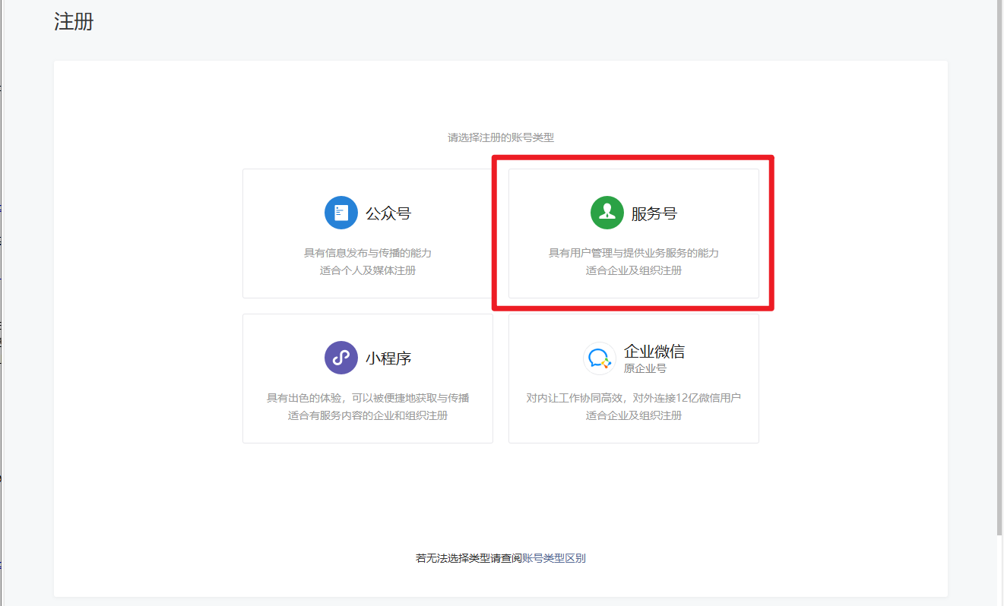Image resolution: width=1004 pixels, height=606 pixels.
Task: Click the blue 公众号 document icon
Action: pos(340,213)
